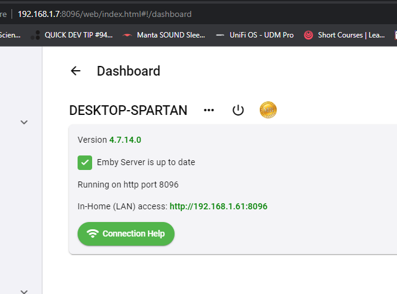
Task: Click the Connection Help button
Action: click(126, 234)
